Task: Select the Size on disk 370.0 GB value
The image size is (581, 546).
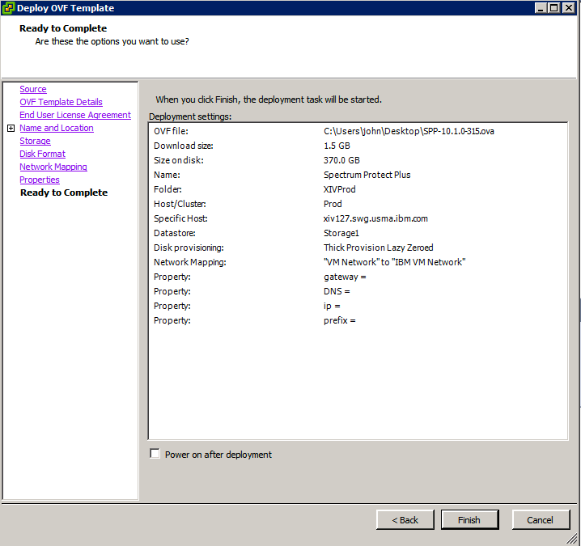Action: (341, 160)
